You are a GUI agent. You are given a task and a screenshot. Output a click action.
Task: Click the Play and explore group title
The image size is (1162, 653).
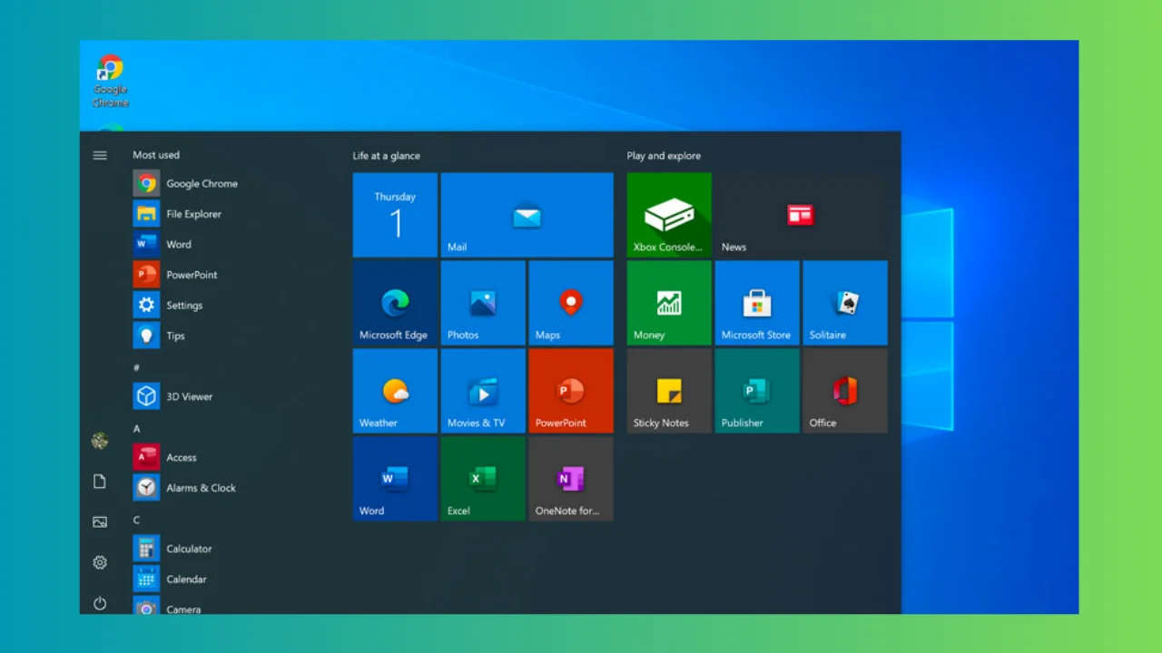(664, 156)
